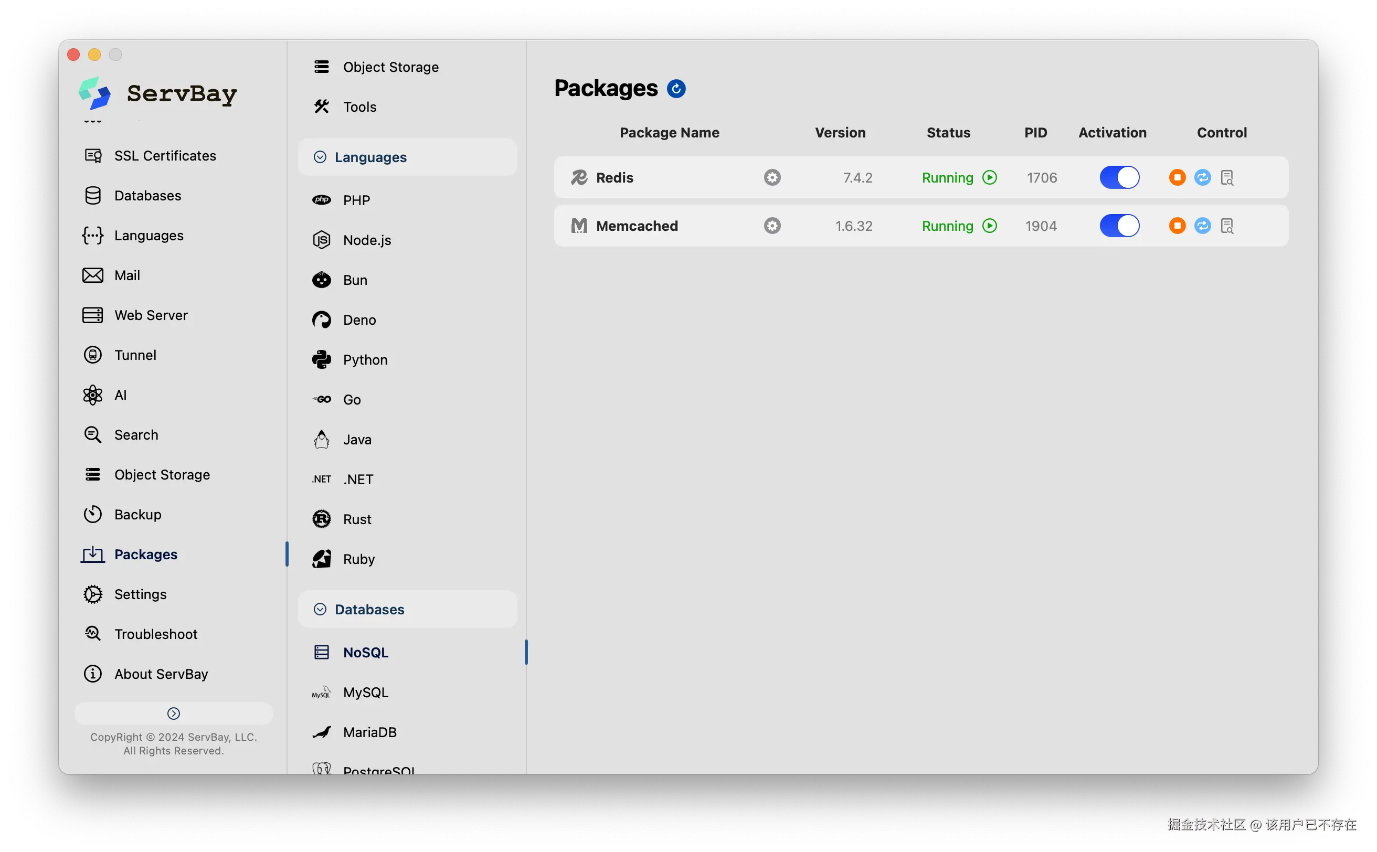Open Memcached log viewer icon
The image size is (1377, 852).
1227,226
